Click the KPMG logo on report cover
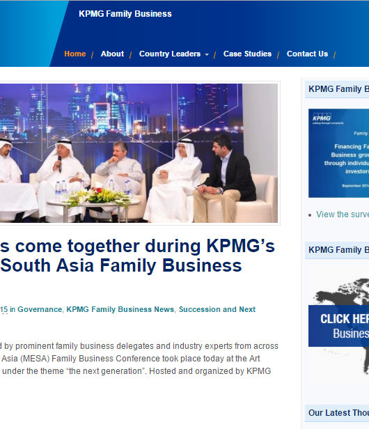This screenshot has width=369, height=429. pyautogui.click(x=322, y=118)
